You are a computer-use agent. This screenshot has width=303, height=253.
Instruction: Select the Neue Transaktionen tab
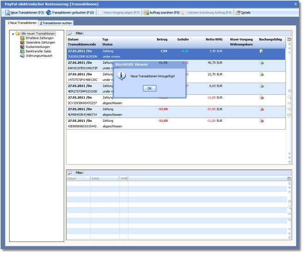click(x=22, y=23)
